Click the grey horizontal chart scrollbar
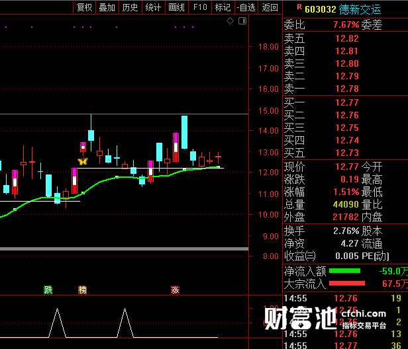This screenshot has height=349, width=408. [x=124, y=249]
